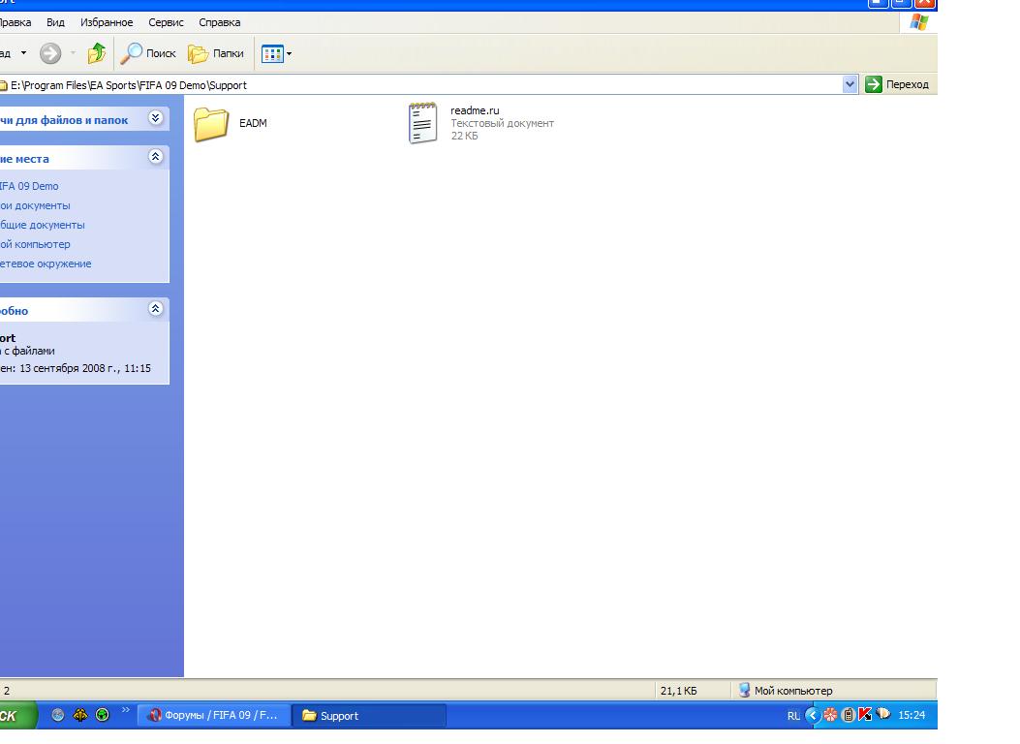Expand hidden tray icons arrow

point(813,715)
